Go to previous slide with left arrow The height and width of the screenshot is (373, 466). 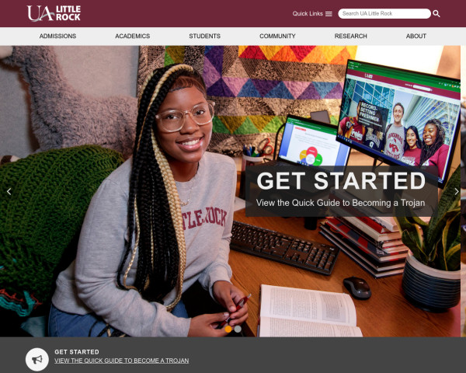point(9,192)
